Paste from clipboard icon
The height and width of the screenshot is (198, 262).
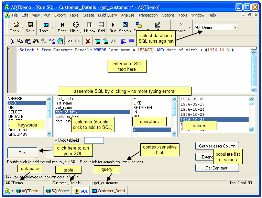pos(28,41)
